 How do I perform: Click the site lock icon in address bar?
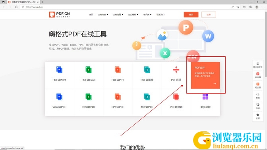point(23,7)
